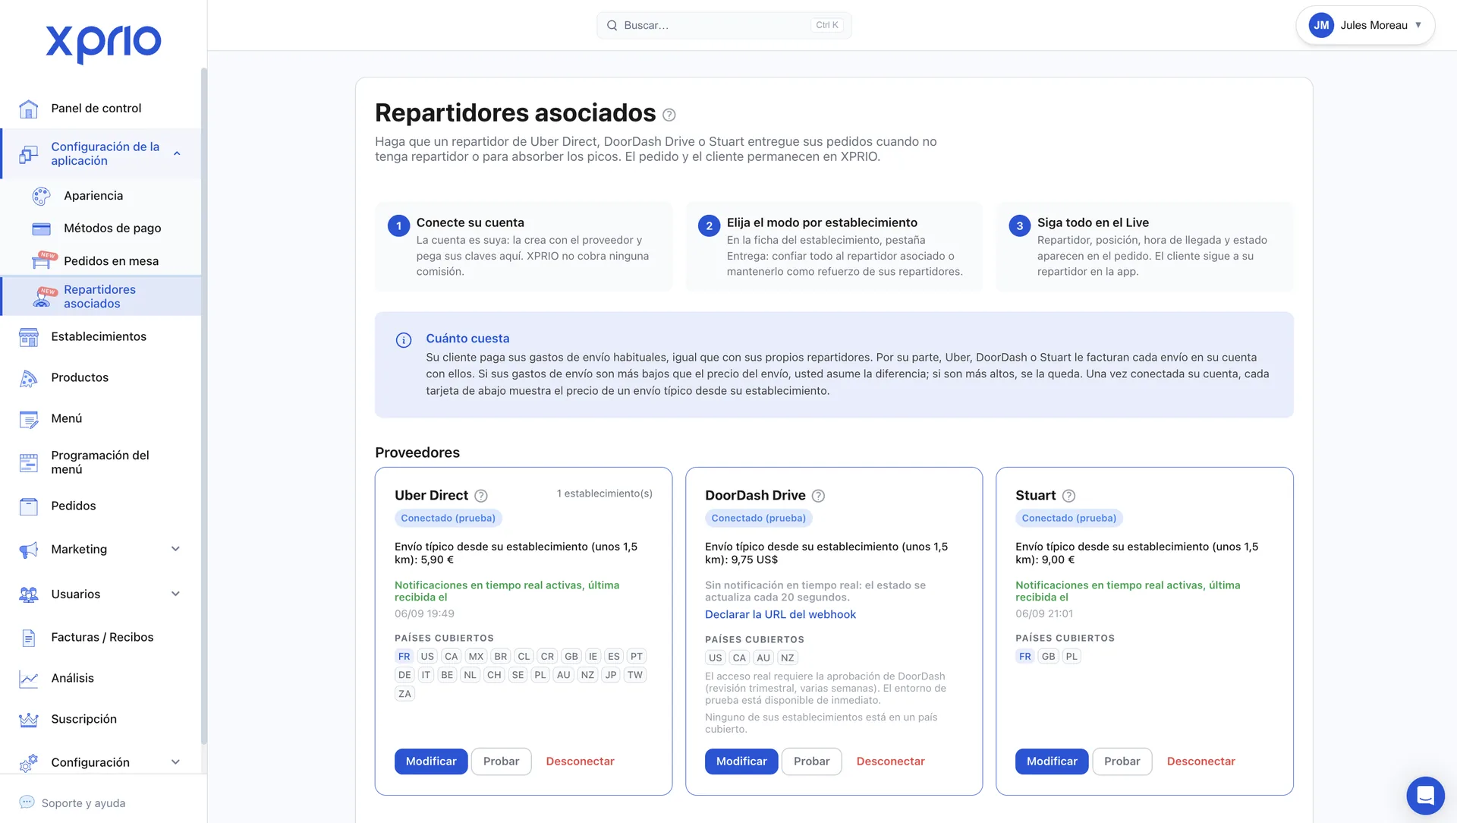Click the Facturas / Recibos document icon
1457x823 pixels.
click(x=29, y=638)
